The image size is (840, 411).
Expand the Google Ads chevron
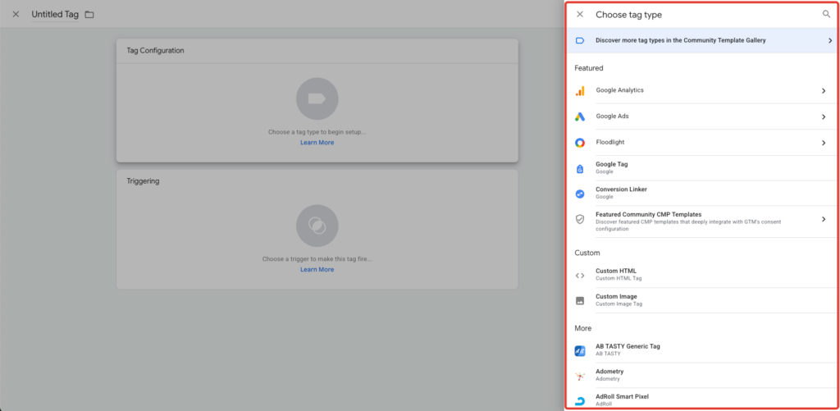pyautogui.click(x=824, y=116)
